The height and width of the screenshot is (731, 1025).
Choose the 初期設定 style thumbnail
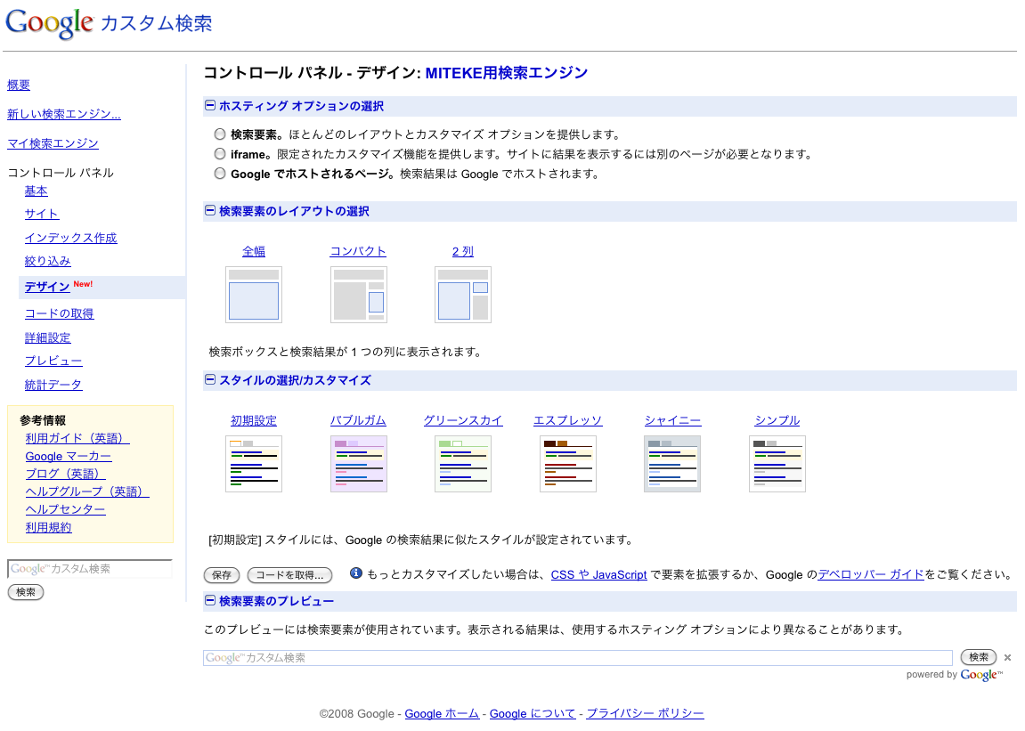254,464
